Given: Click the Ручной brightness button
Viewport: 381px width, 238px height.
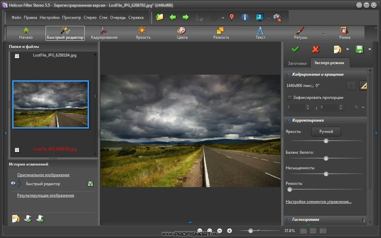Looking at the screenshot, I should pyautogui.click(x=326, y=131).
